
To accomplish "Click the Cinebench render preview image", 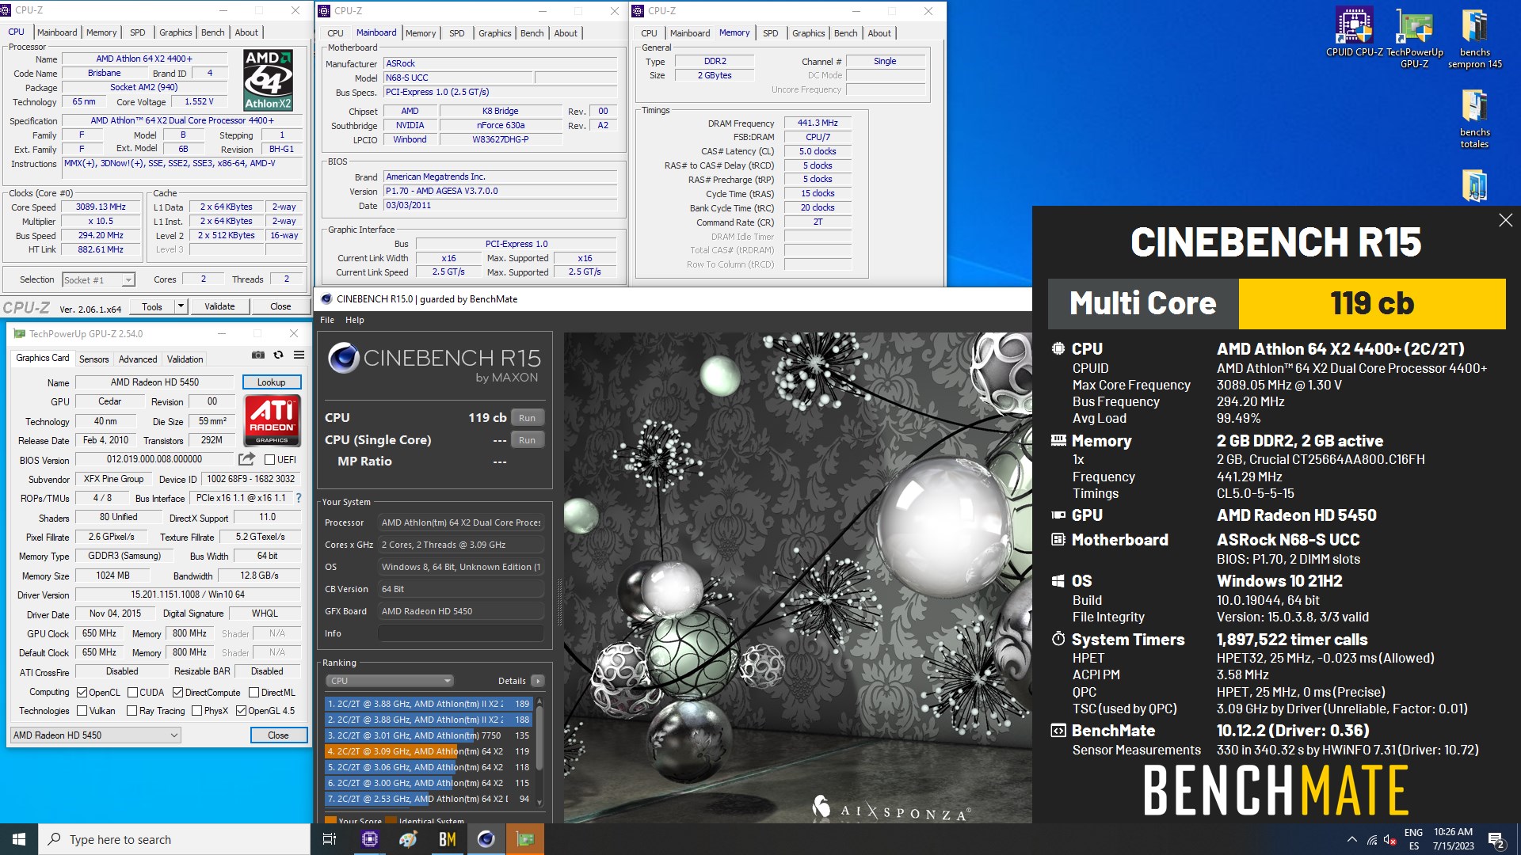I will (x=798, y=577).
